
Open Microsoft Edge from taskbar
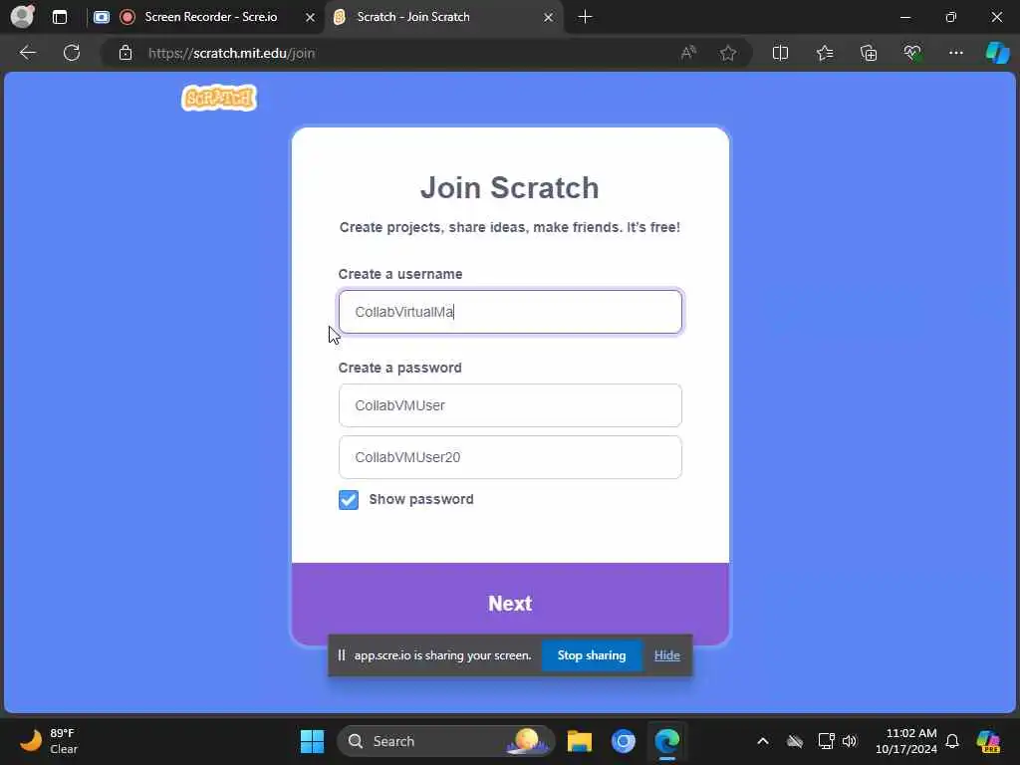(667, 741)
